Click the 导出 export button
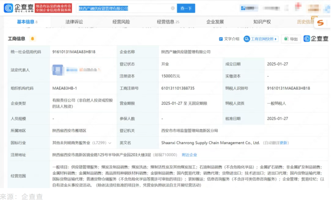 tap(291, 39)
